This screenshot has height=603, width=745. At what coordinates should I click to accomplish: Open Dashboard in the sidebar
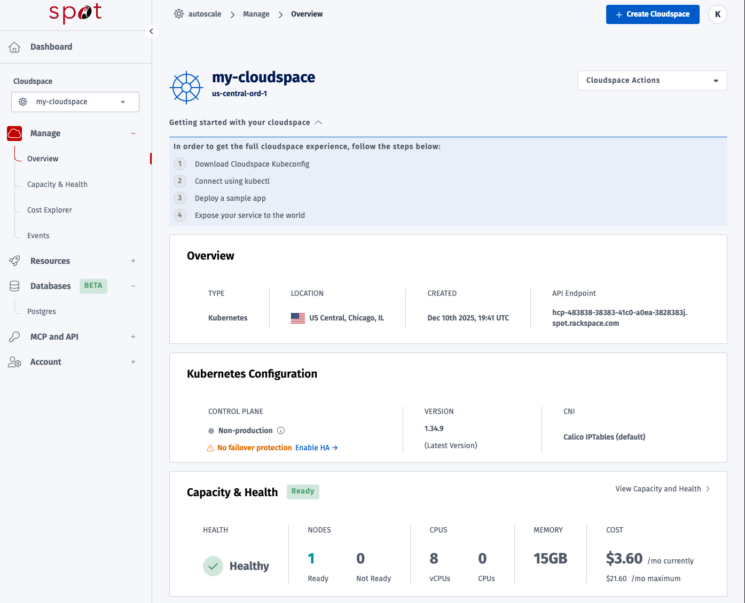coord(51,47)
